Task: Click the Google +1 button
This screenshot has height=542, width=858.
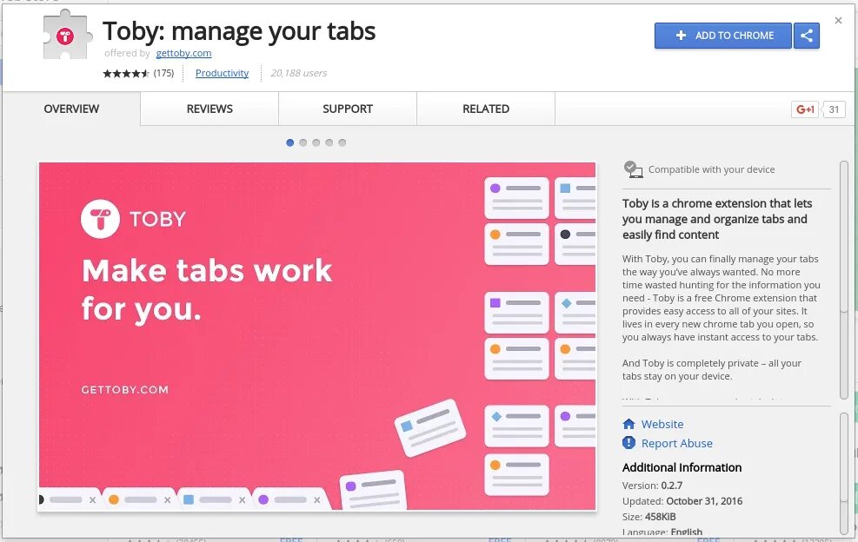Action: [805, 109]
